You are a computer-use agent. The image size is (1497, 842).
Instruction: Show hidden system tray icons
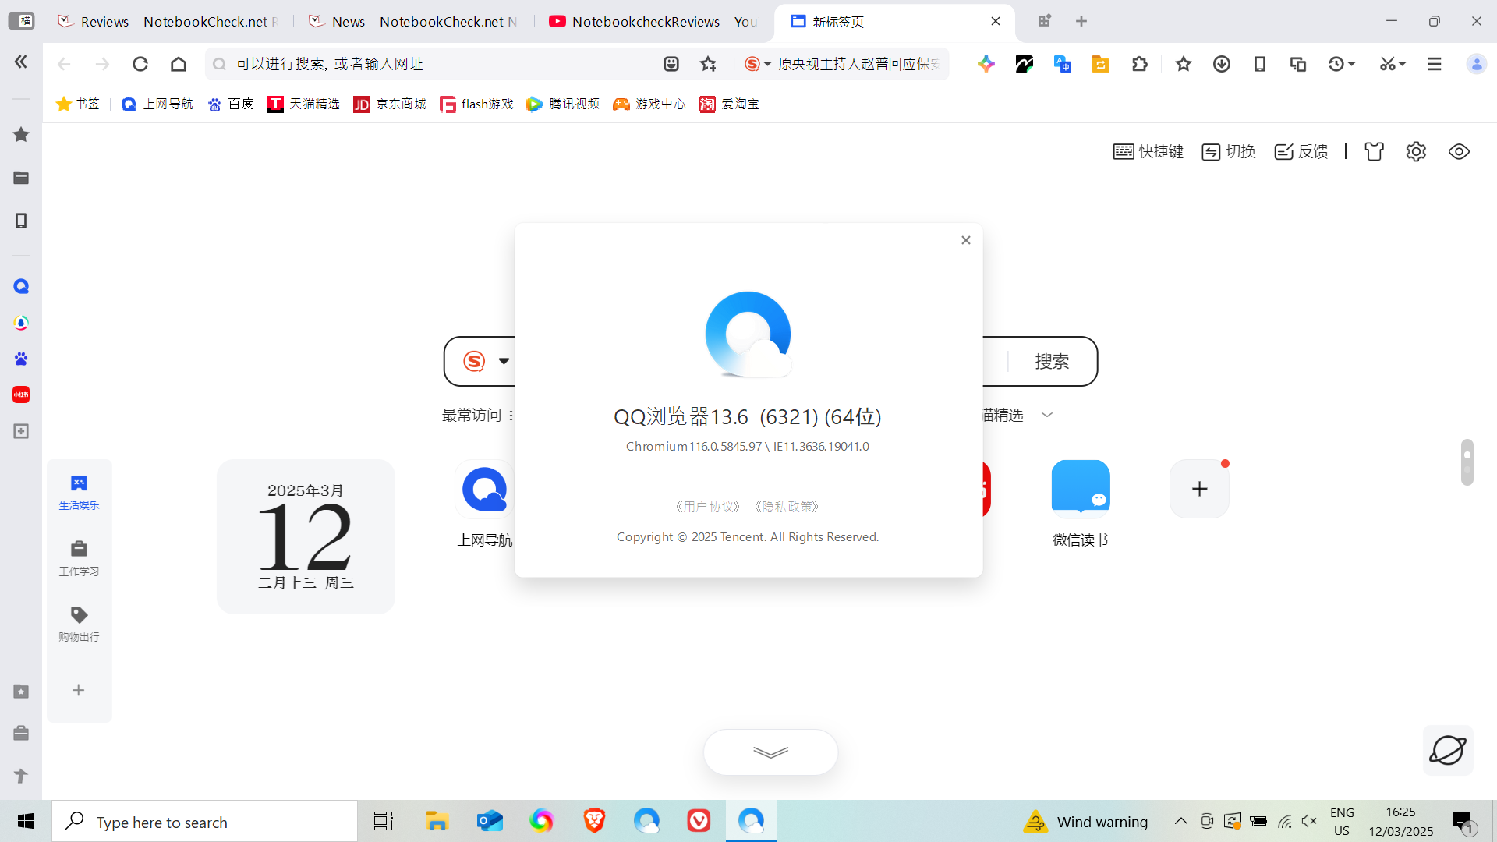(x=1181, y=821)
